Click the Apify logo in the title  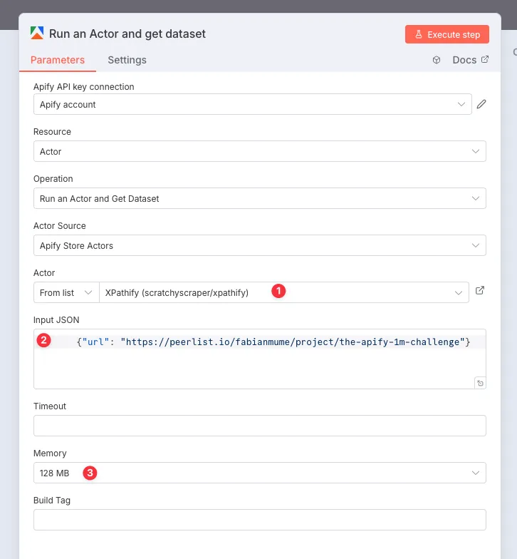36,34
